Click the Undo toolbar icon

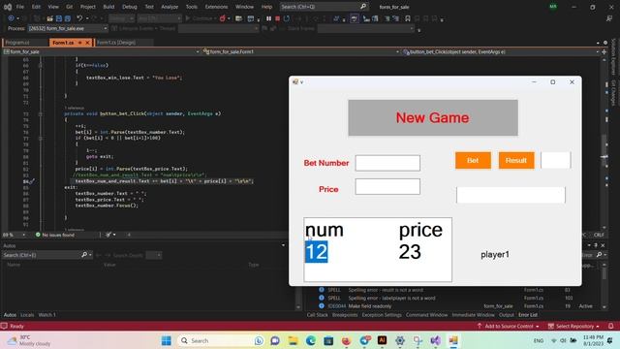click(x=79, y=18)
